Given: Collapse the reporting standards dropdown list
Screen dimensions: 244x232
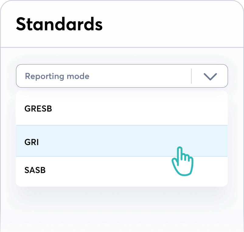Looking at the screenshot, I should click(x=210, y=76).
